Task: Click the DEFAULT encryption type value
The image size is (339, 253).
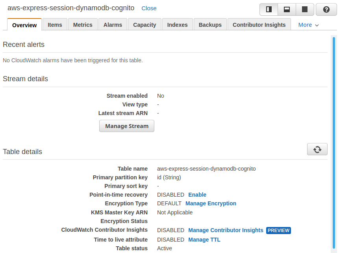Action: tap(169, 203)
